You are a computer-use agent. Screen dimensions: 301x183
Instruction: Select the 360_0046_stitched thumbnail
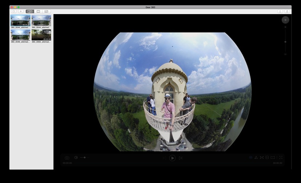(x=21, y=35)
